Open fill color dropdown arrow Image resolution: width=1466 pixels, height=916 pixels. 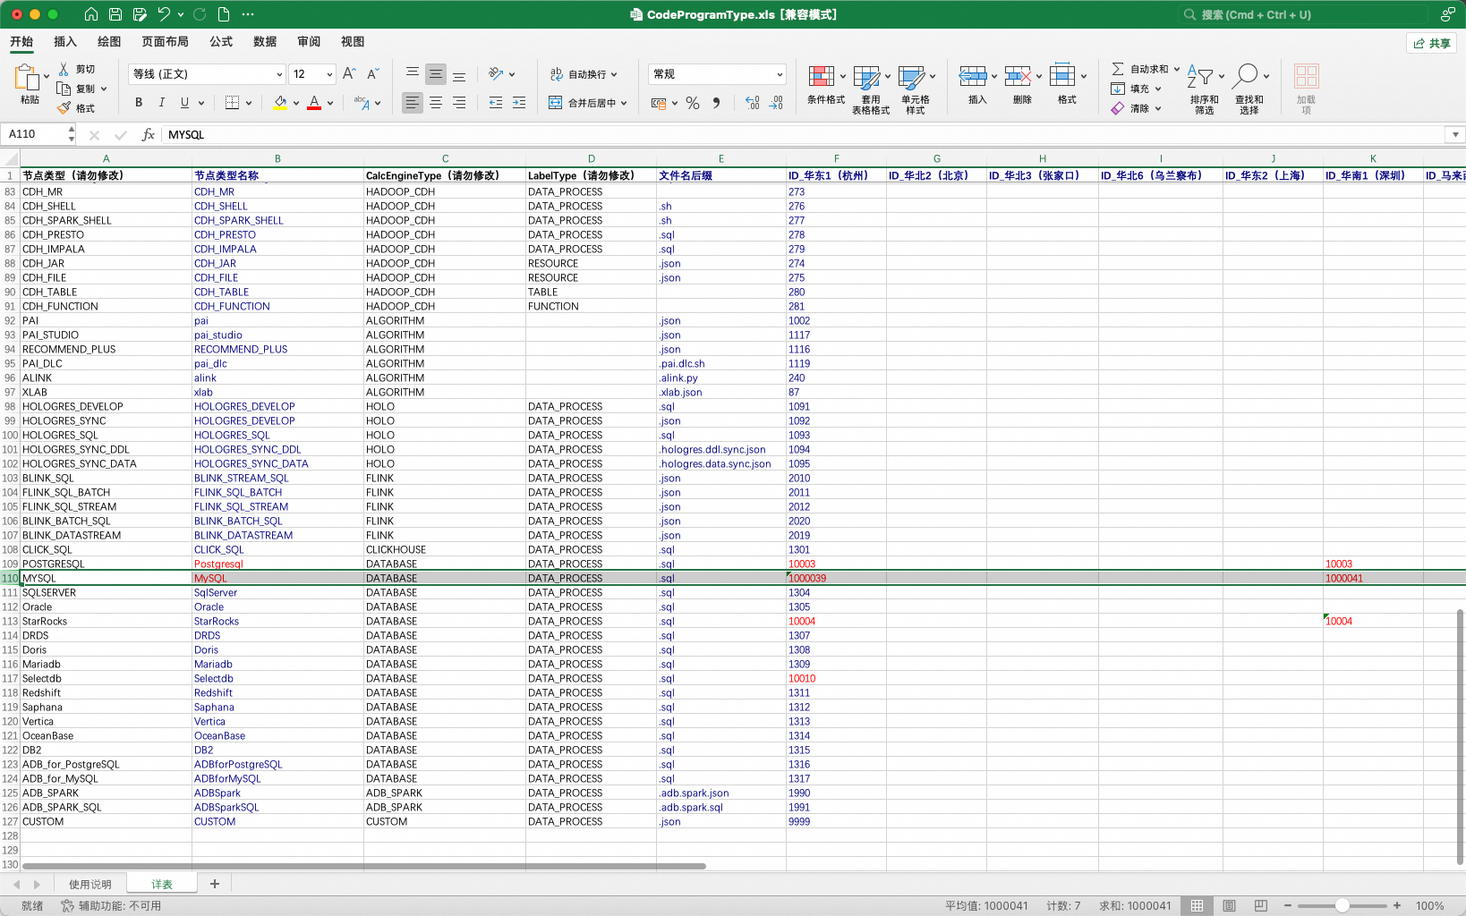pyautogui.click(x=295, y=103)
